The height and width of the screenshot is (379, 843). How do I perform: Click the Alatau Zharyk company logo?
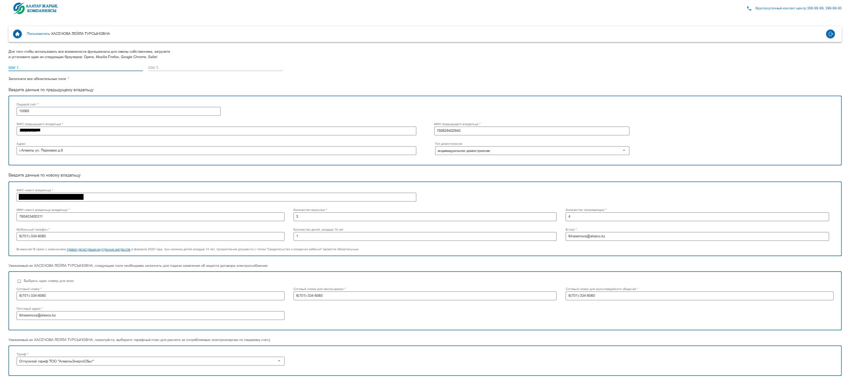coord(35,8)
